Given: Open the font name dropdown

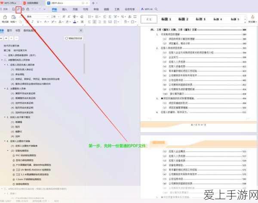Looking at the screenshot, I should [x=48, y=17].
